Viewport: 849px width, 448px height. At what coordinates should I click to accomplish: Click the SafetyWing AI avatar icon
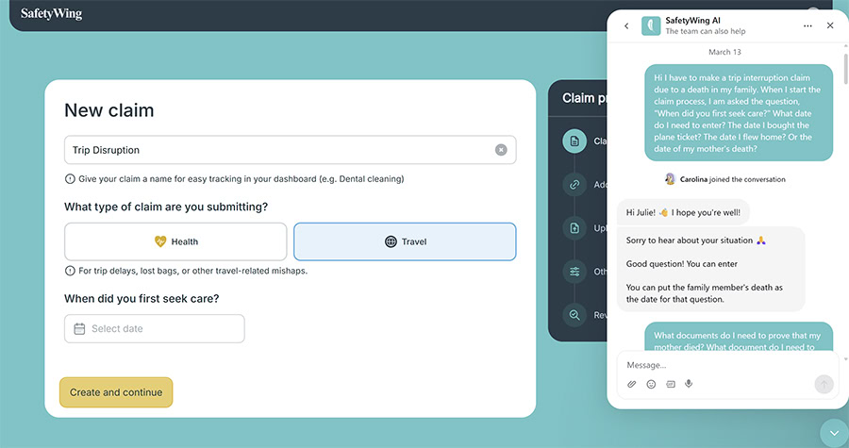click(651, 25)
